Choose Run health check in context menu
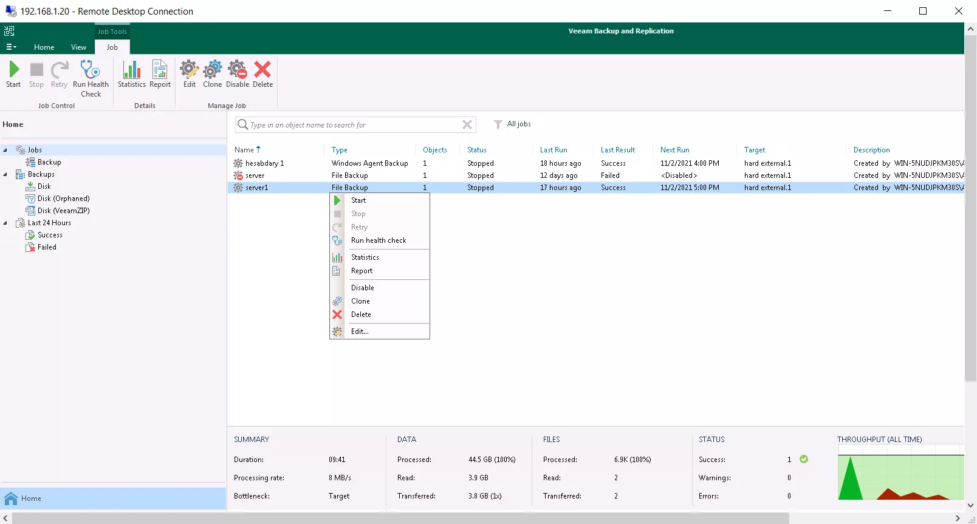The width and height of the screenshot is (977, 524). (380, 240)
